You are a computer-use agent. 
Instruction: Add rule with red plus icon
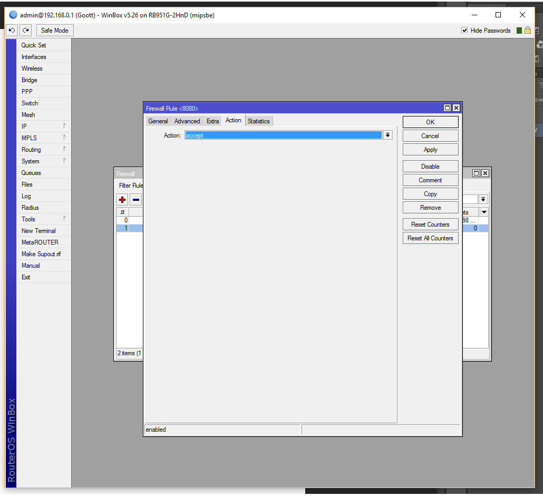click(122, 200)
